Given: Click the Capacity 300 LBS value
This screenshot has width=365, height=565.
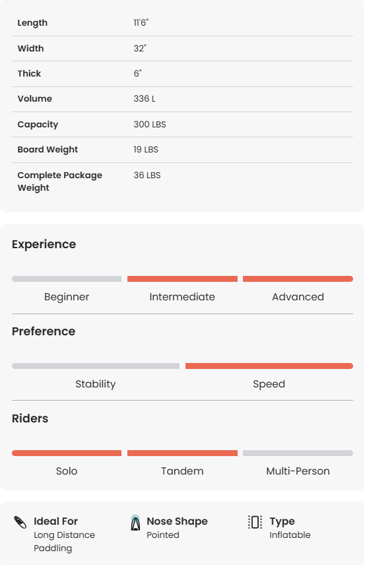Looking at the screenshot, I should click(150, 124).
